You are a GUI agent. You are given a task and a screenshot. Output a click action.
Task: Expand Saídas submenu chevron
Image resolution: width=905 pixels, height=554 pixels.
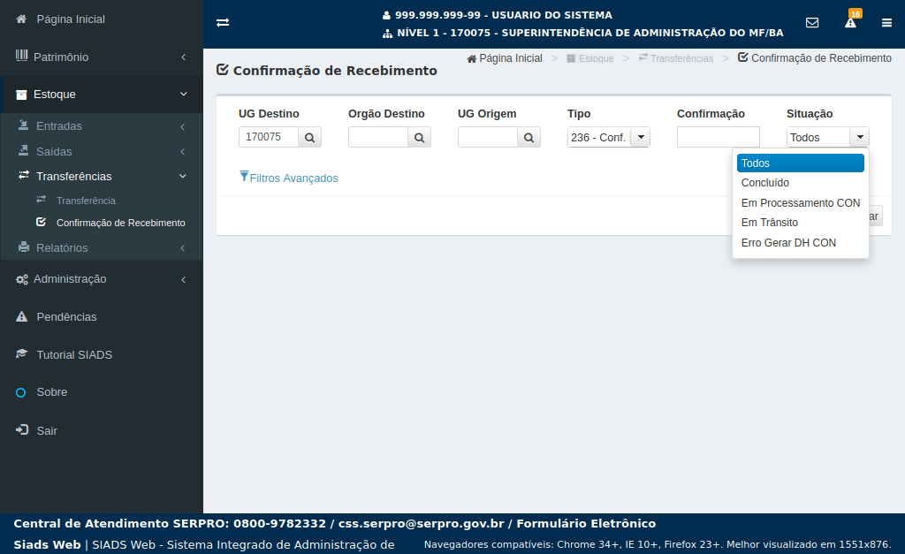182,152
